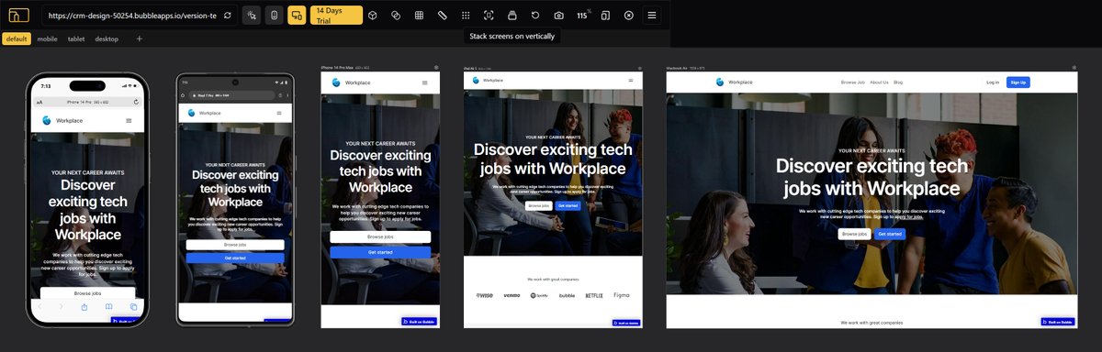Click the NETFLIX logo in iPad Air preview

coord(594,295)
